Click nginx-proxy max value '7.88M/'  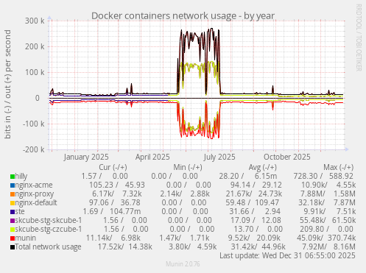[x=313, y=194]
